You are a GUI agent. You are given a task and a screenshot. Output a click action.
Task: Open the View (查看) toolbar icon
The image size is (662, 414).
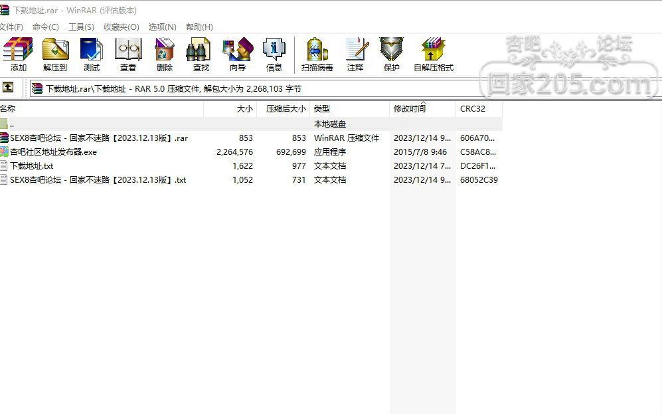point(128,49)
